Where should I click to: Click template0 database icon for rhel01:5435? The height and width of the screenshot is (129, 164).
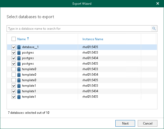pyautogui.click(x=19, y=80)
